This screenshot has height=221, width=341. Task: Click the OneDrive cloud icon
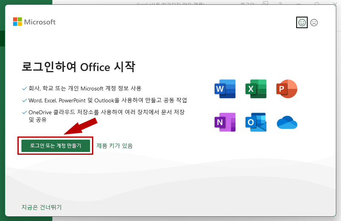(x=287, y=122)
